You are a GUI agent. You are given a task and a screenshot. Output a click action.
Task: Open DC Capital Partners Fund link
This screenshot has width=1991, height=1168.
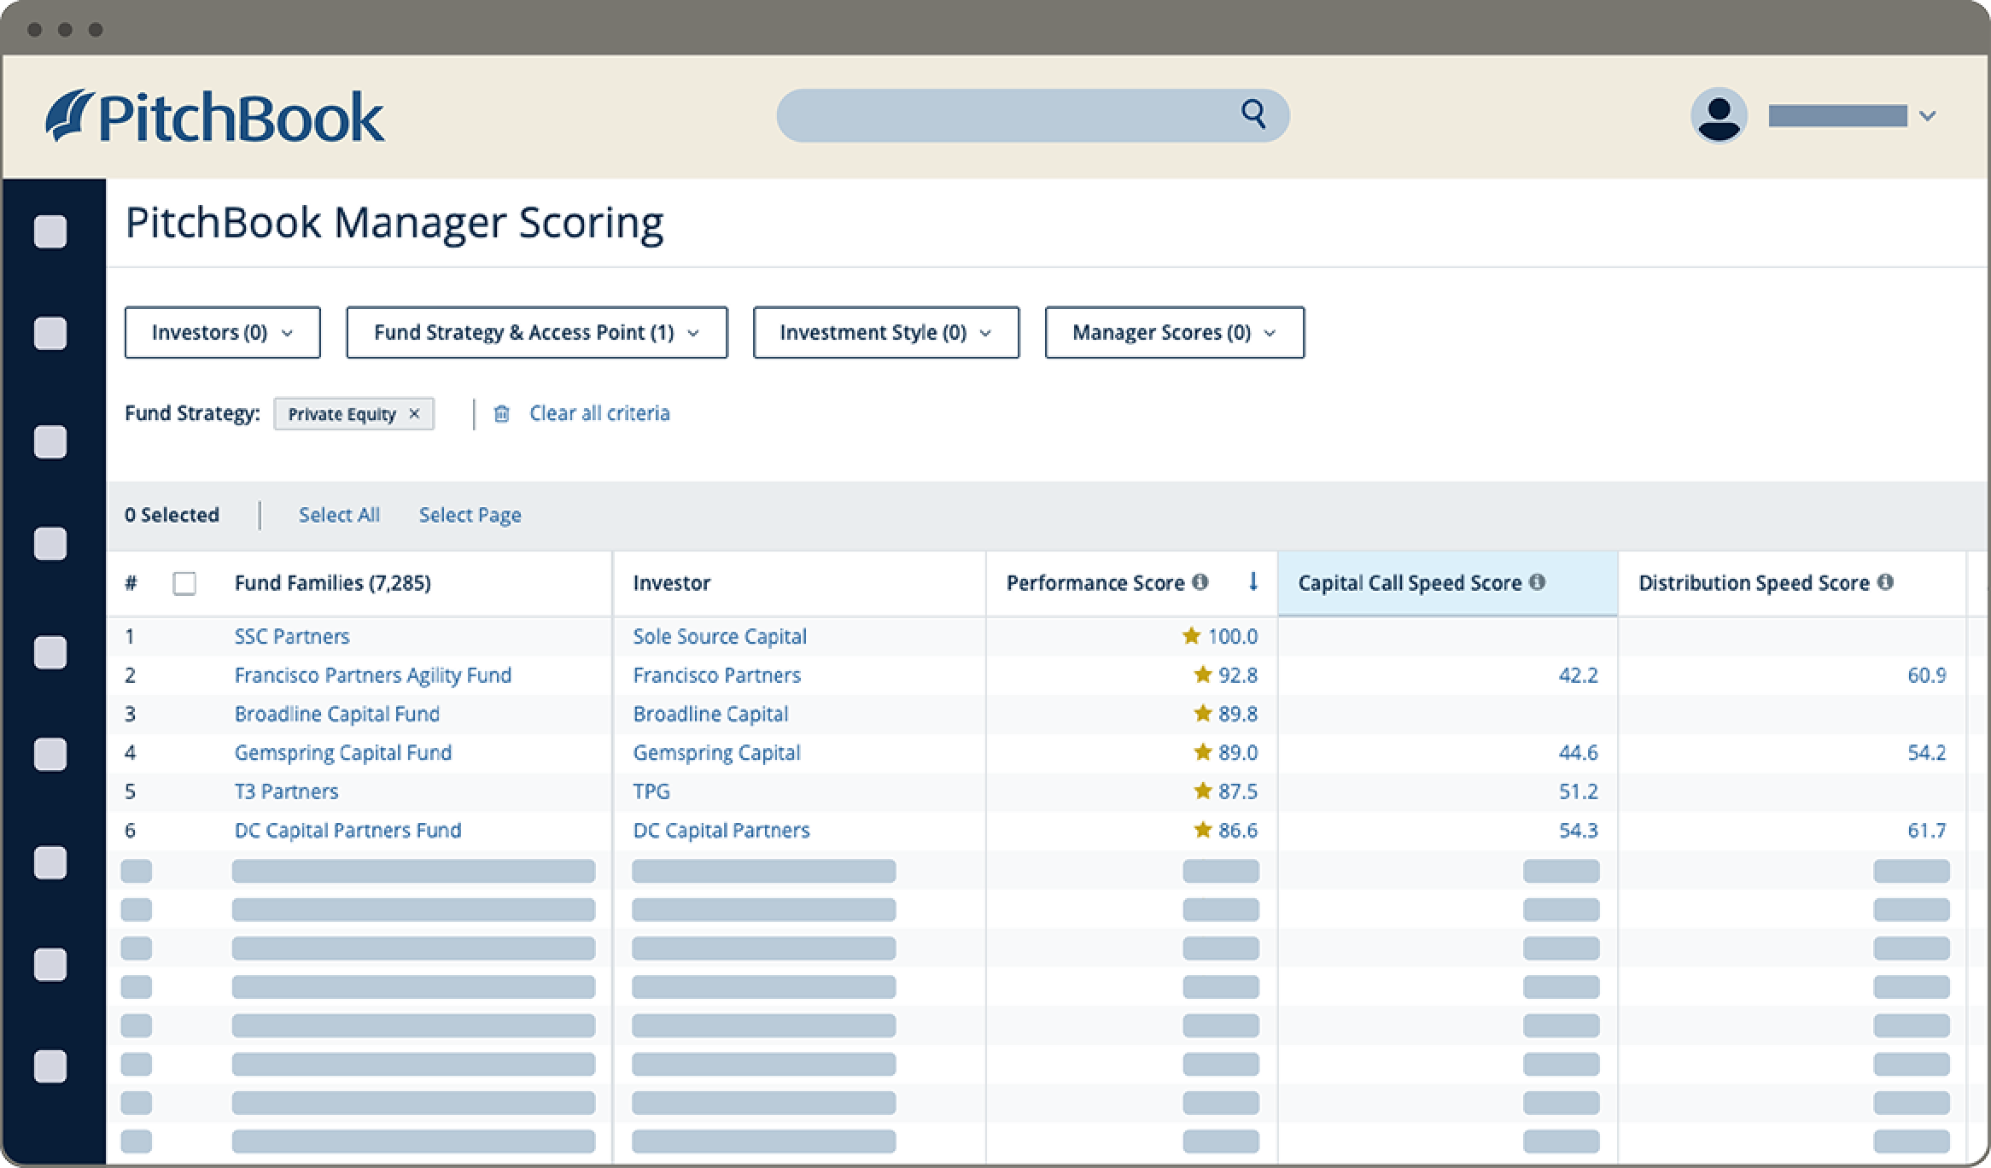[x=347, y=831]
